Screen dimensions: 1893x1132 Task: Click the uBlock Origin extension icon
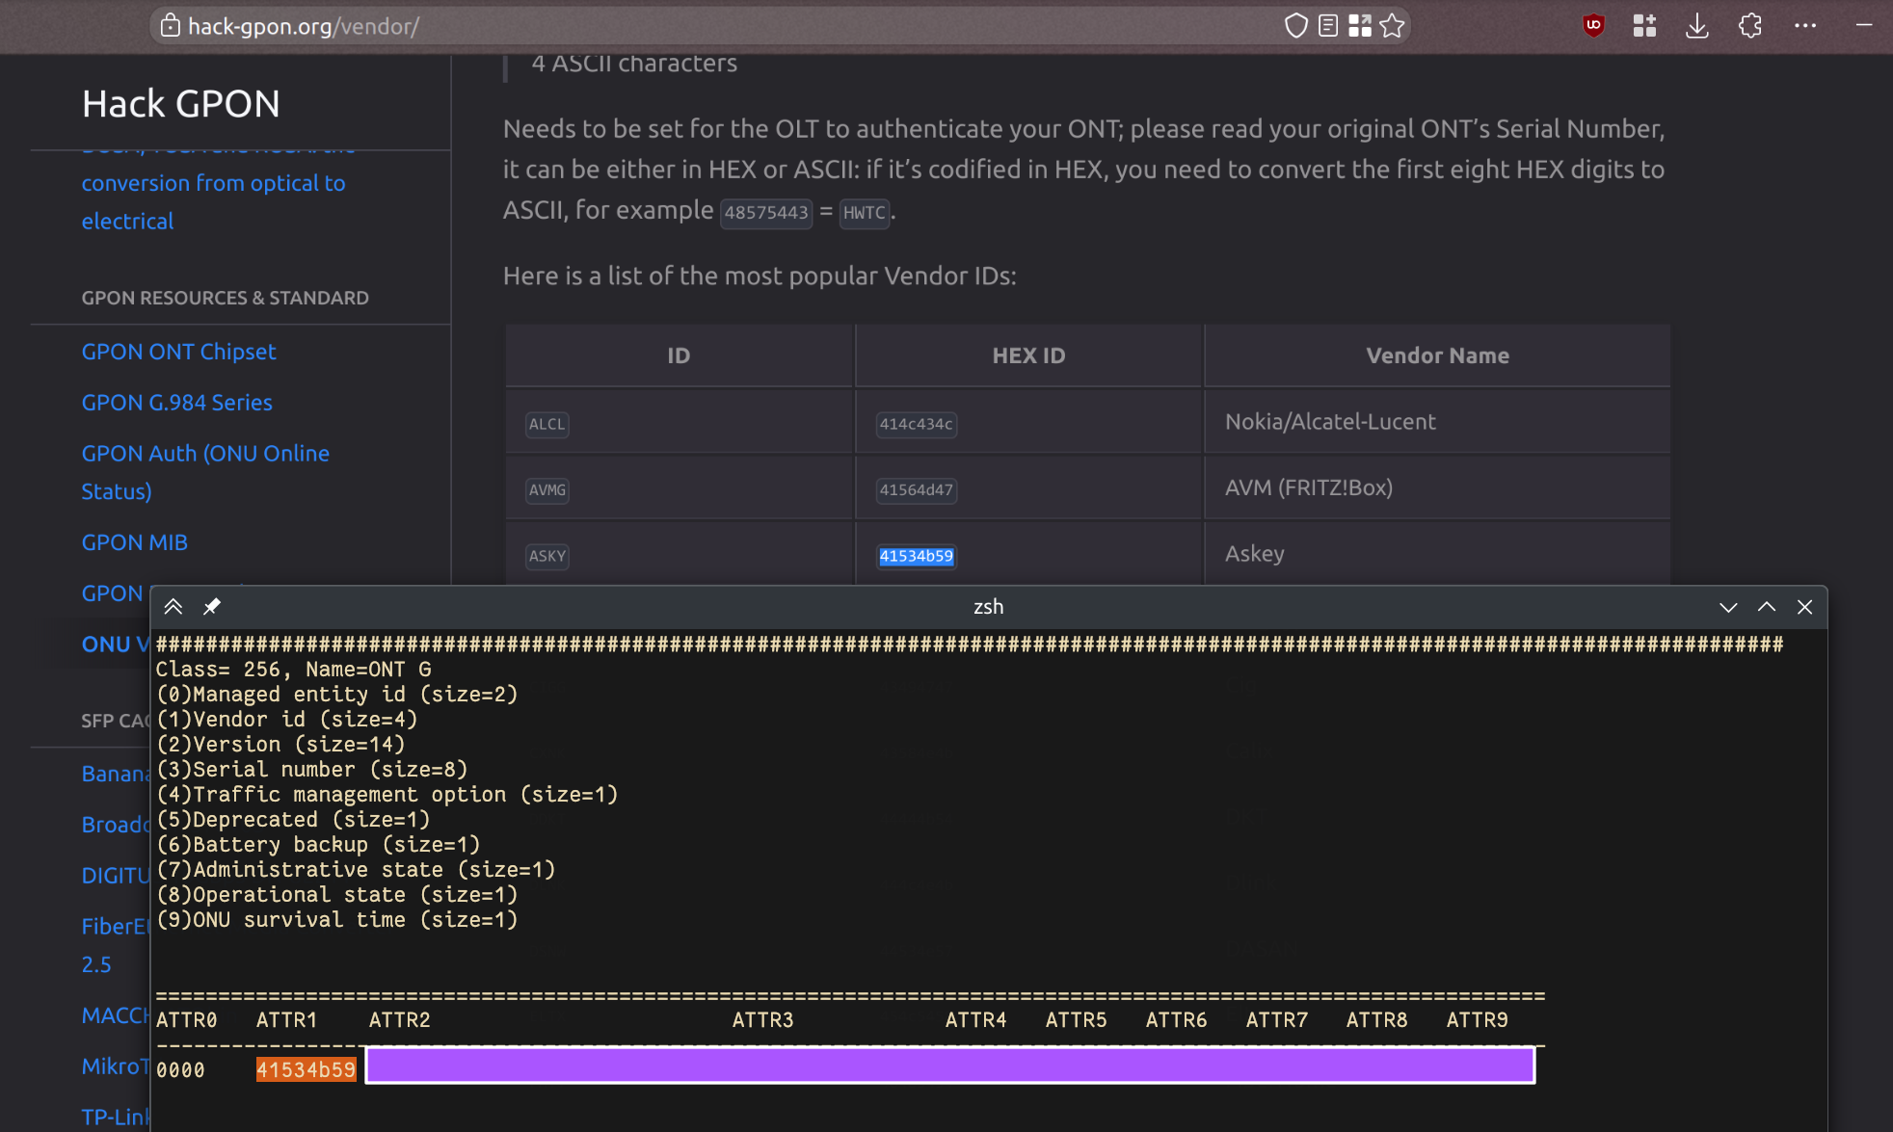(x=1593, y=26)
